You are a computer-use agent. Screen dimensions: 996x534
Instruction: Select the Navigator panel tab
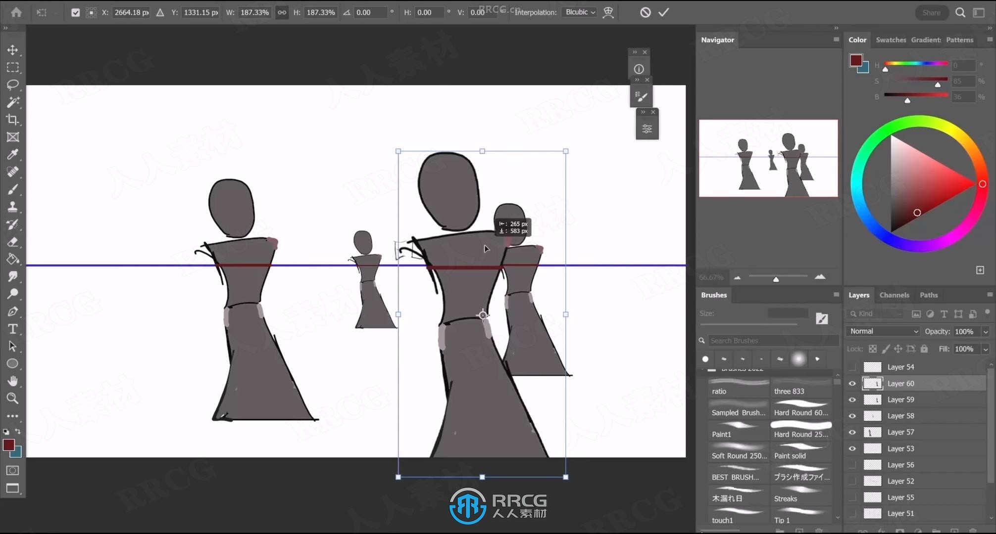point(717,40)
